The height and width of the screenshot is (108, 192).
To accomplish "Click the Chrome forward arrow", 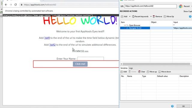I will coord(11,5).
